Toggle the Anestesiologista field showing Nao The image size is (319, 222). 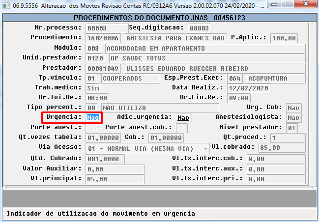(x=293, y=118)
